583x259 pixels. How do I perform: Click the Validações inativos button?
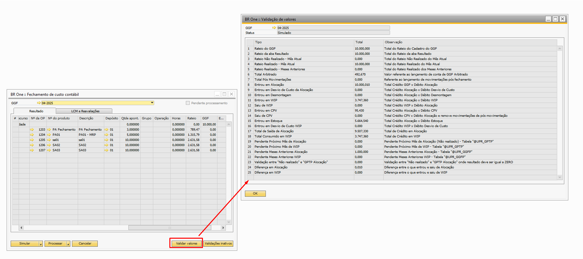(x=218, y=244)
